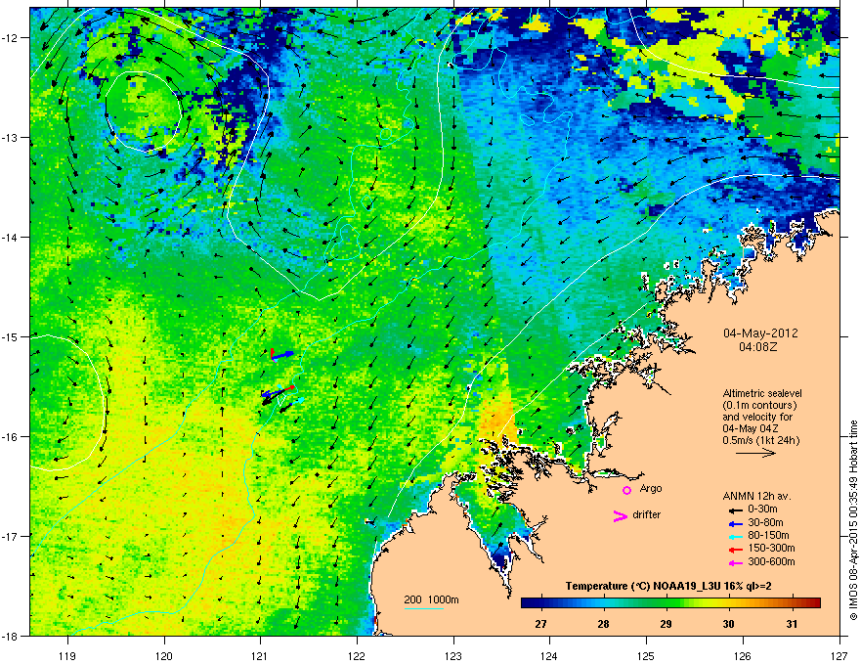This screenshot has height=665, width=860.
Task: Click the 31 tick label on colorbar
Action: pyautogui.click(x=791, y=624)
